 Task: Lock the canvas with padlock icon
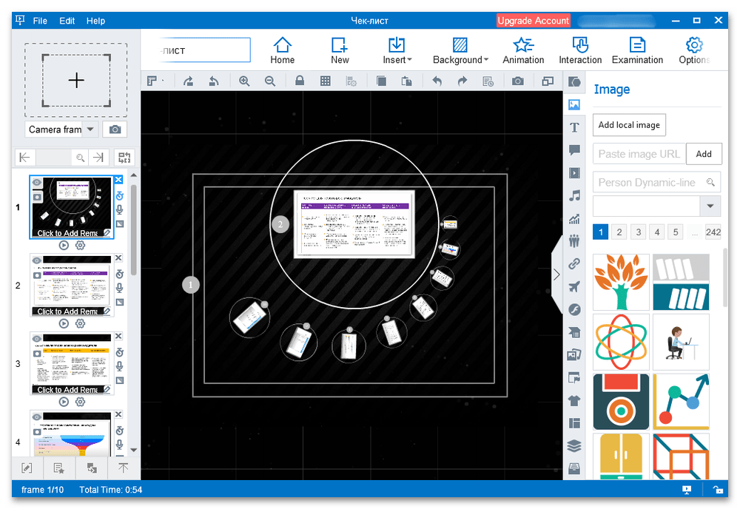(300, 81)
